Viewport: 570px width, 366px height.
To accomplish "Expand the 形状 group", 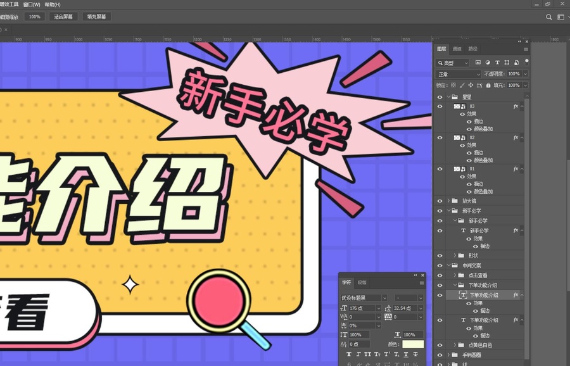I will 455,256.
